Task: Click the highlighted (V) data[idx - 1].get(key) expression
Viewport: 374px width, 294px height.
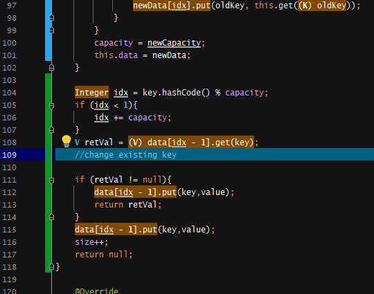Action: tap(191, 143)
